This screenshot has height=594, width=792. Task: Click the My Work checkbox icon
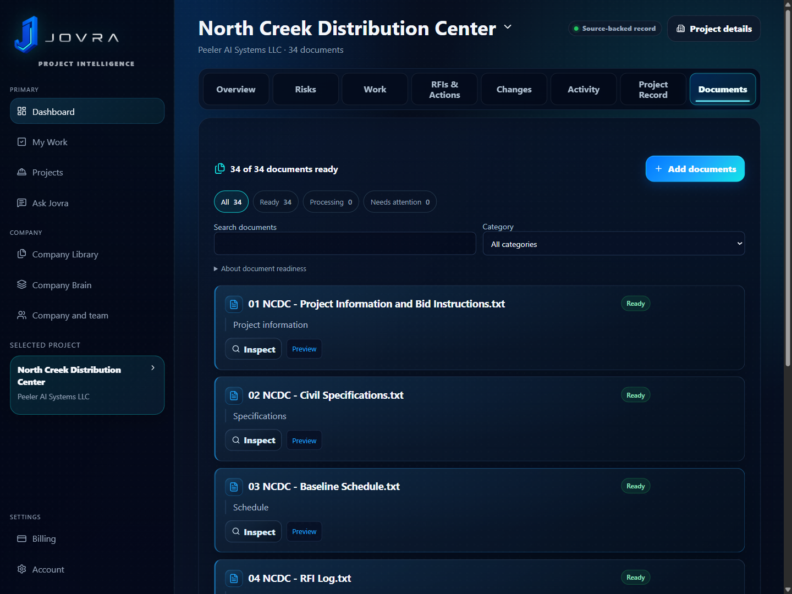(x=22, y=142)
